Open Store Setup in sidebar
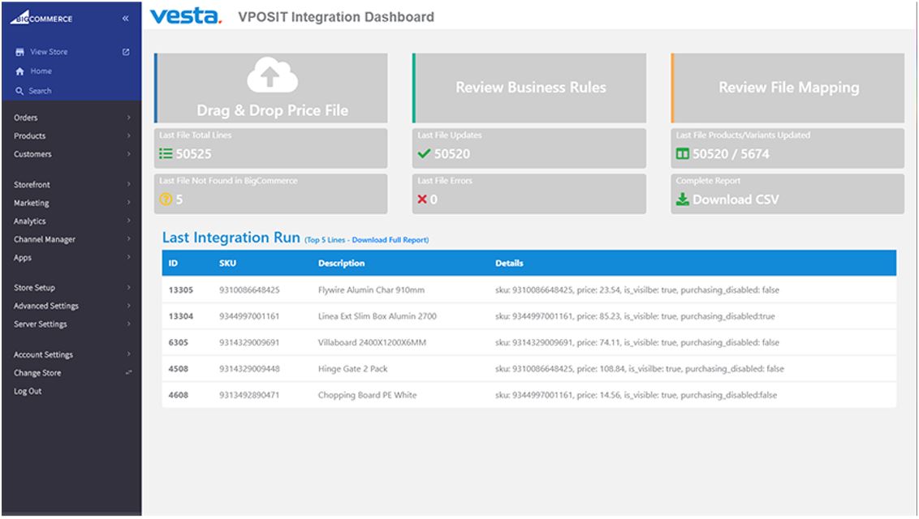 35,288
